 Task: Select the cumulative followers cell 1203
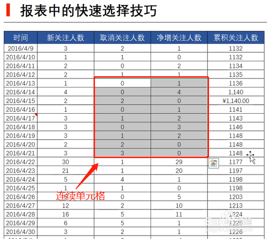[x=236, y=197]
